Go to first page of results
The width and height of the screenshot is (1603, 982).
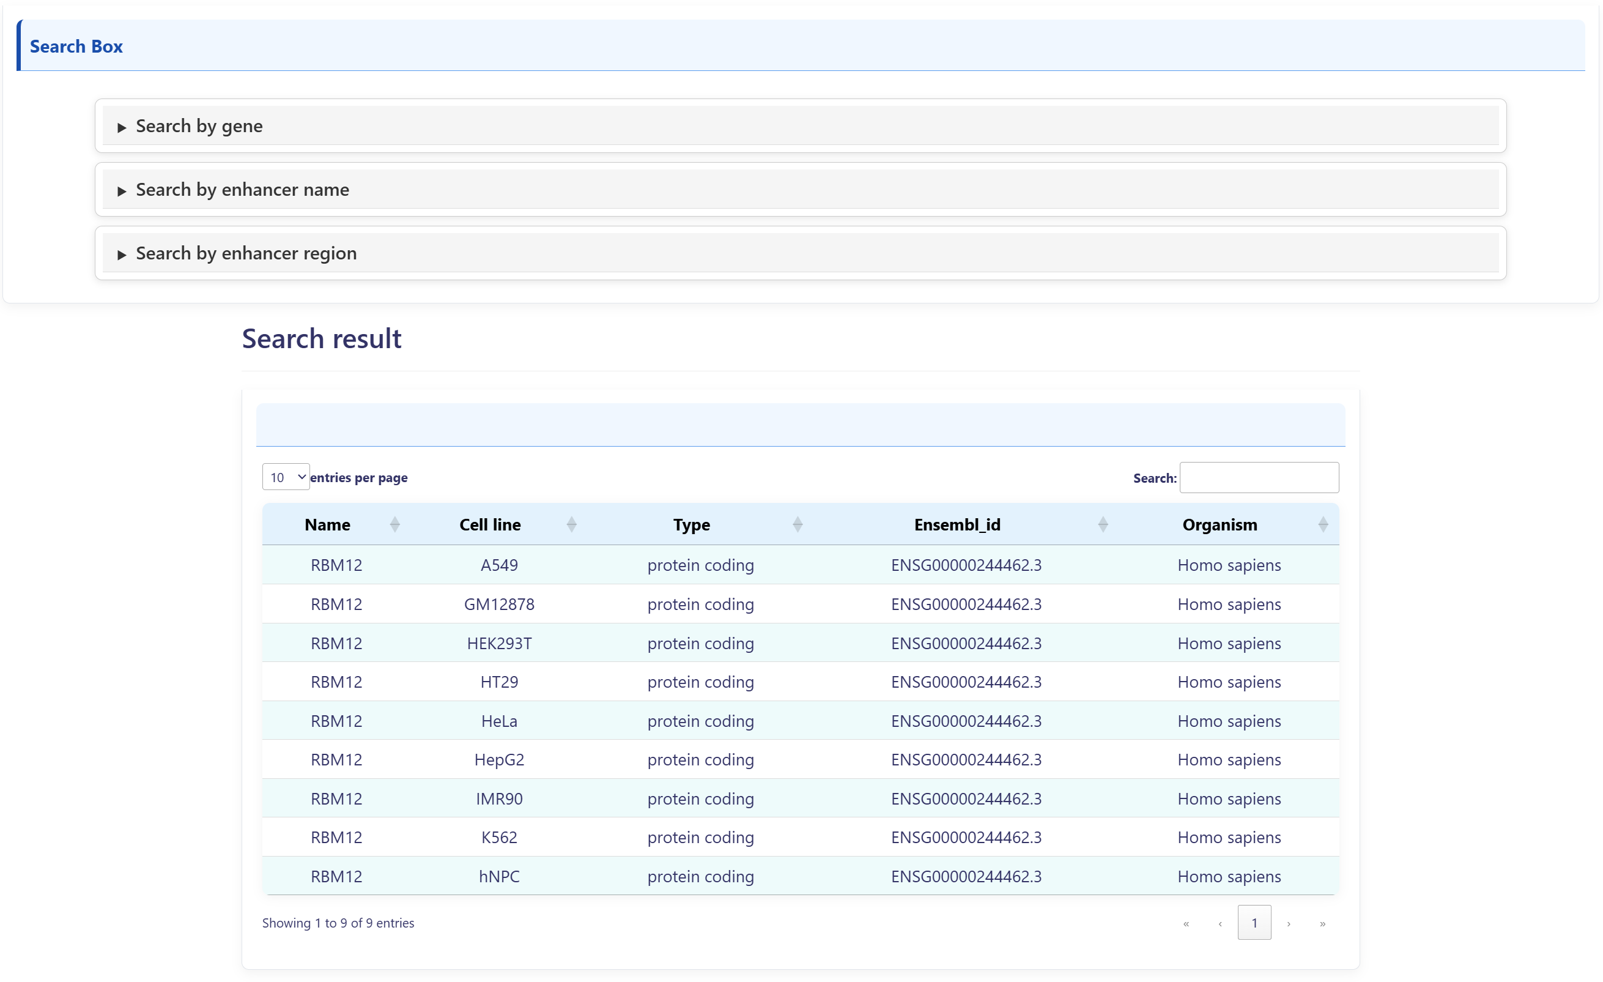click(1186, 923)
